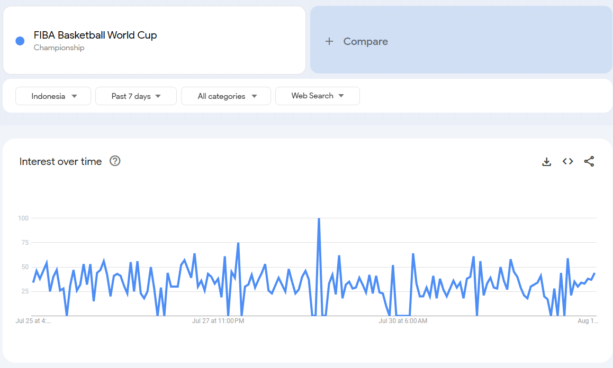This screenshot has height=368, width=613.
Task: Click the Jul 30 at 6:00 AM axis label
Action: 403,321
